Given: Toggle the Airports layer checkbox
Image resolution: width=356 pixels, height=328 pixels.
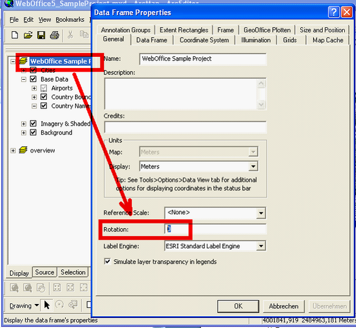Looking at the screenshot, I should point(43,88).
